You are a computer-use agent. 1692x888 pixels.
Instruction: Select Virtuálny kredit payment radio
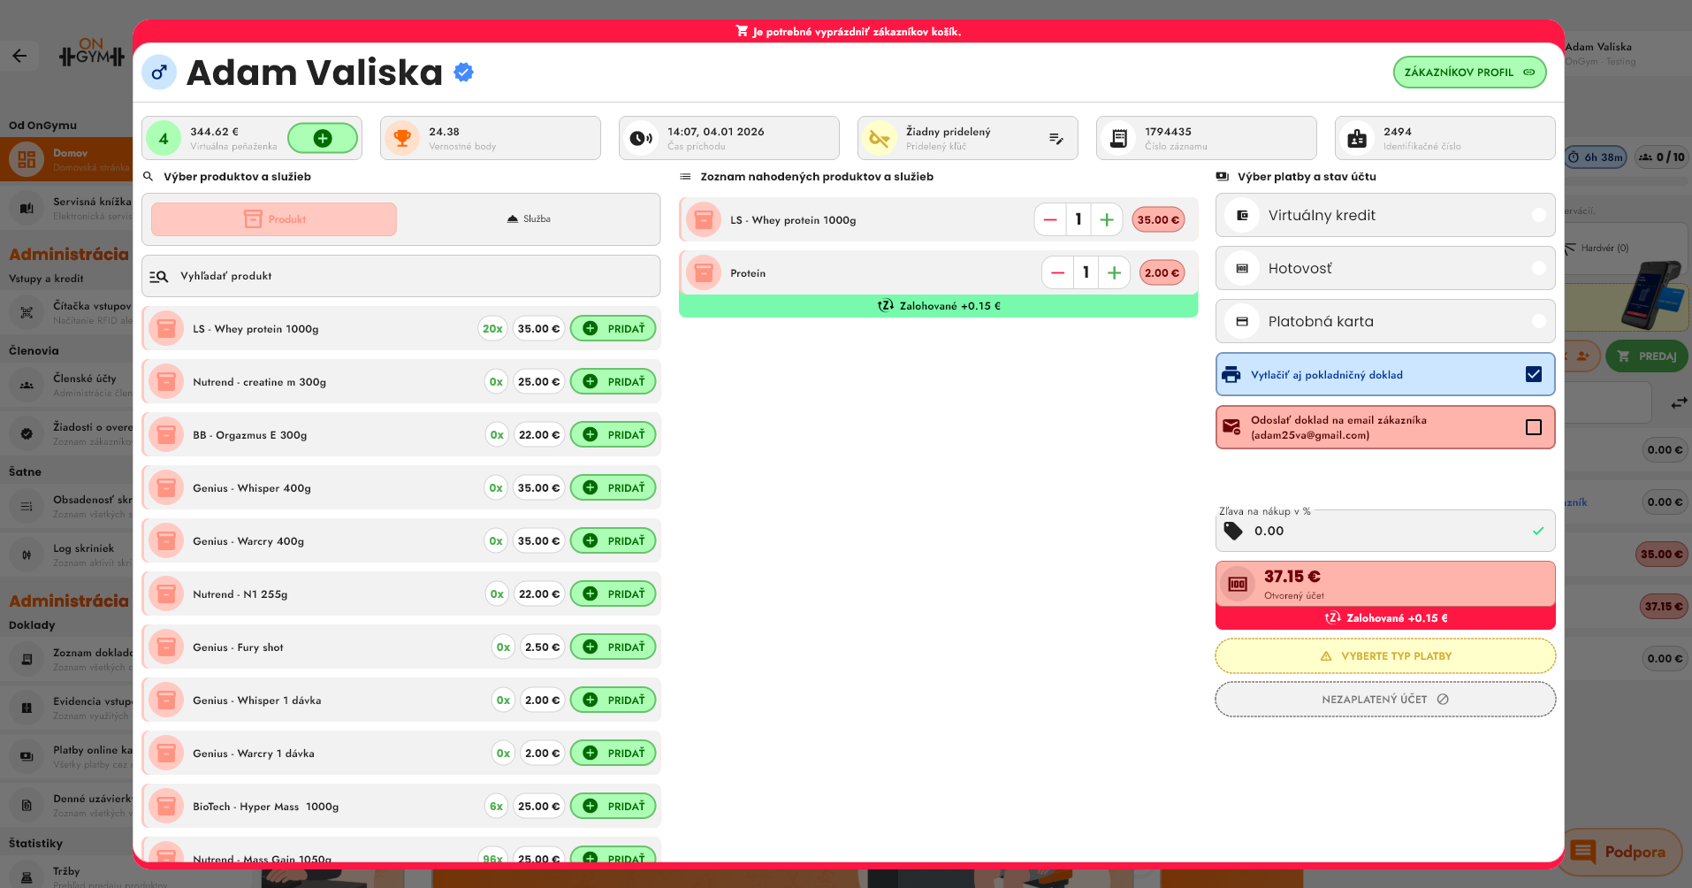[x=1539, y=215]
